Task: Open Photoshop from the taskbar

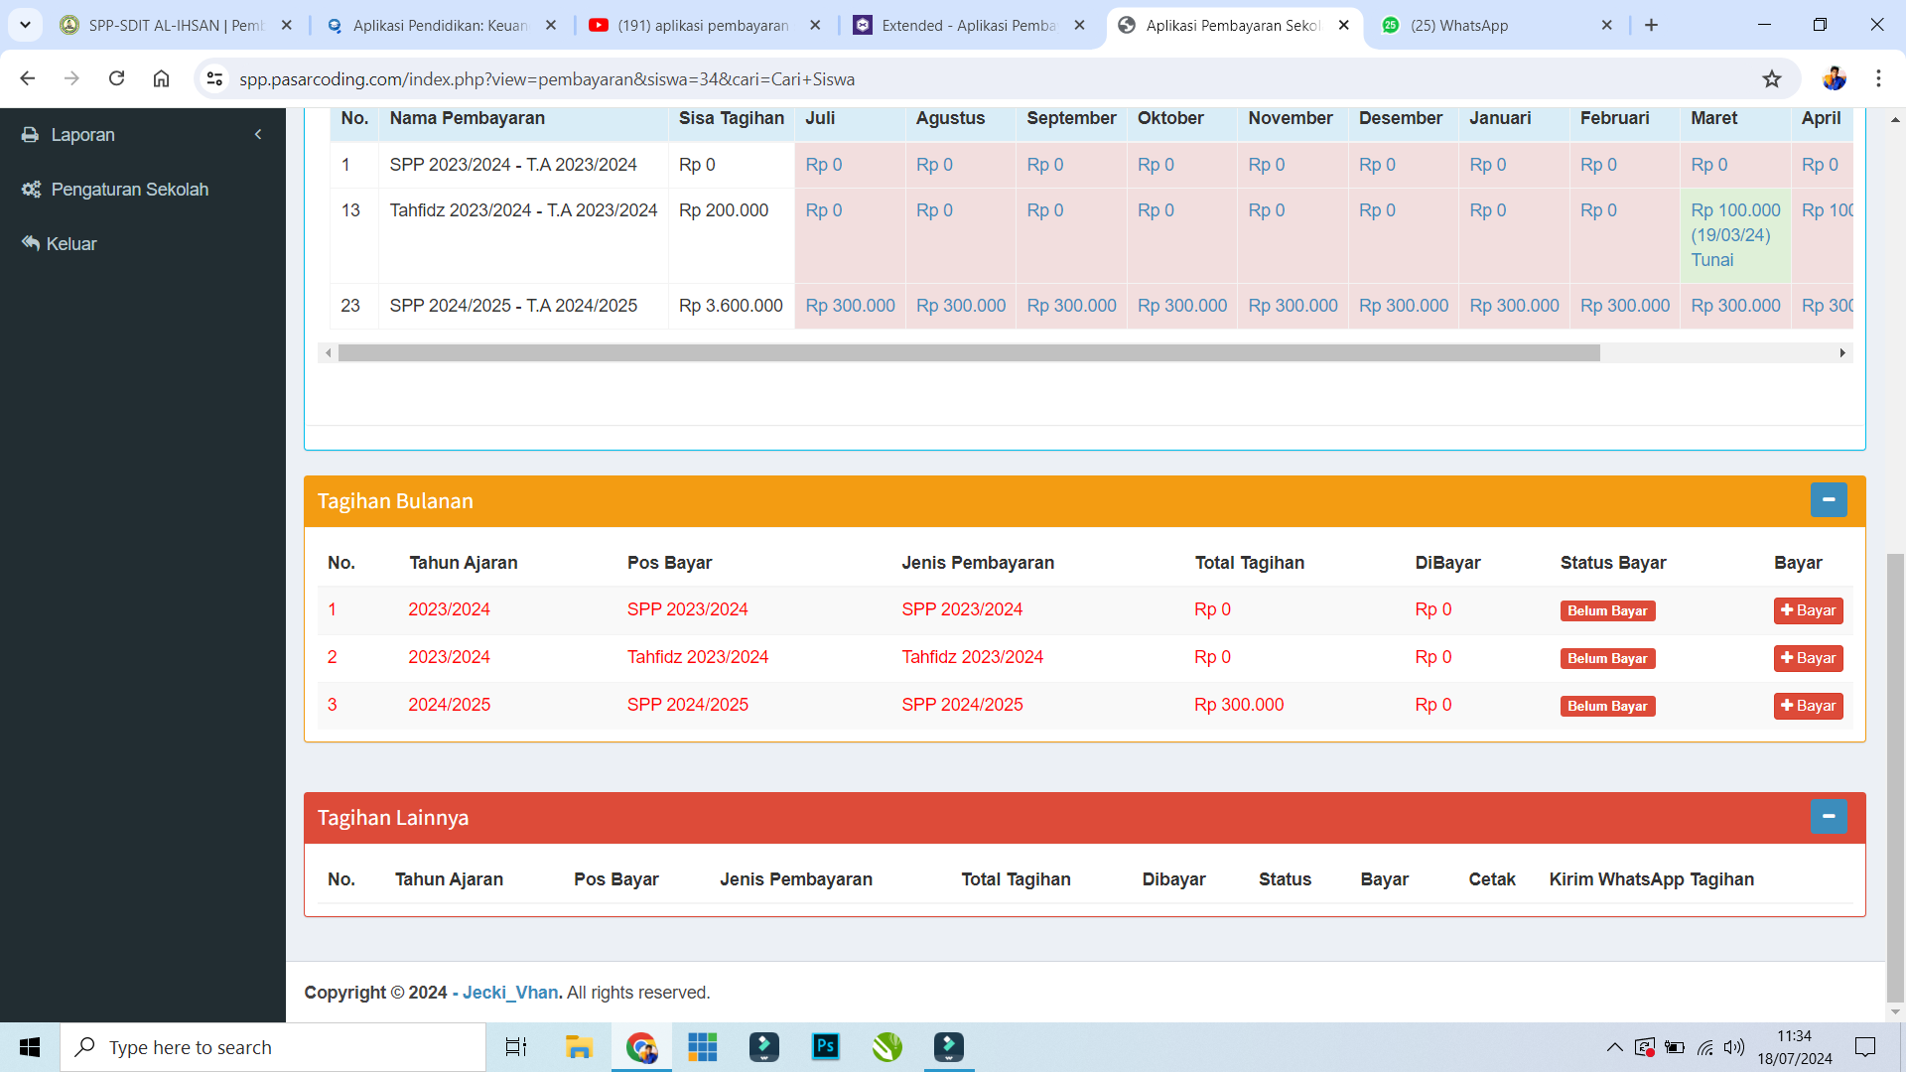Action: click(825, 1047)
